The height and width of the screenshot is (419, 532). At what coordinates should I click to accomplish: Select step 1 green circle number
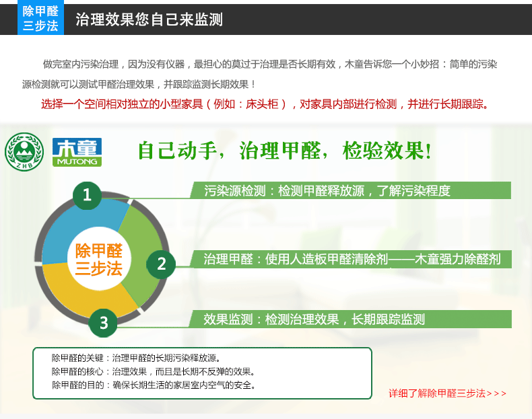pos(87,195)
